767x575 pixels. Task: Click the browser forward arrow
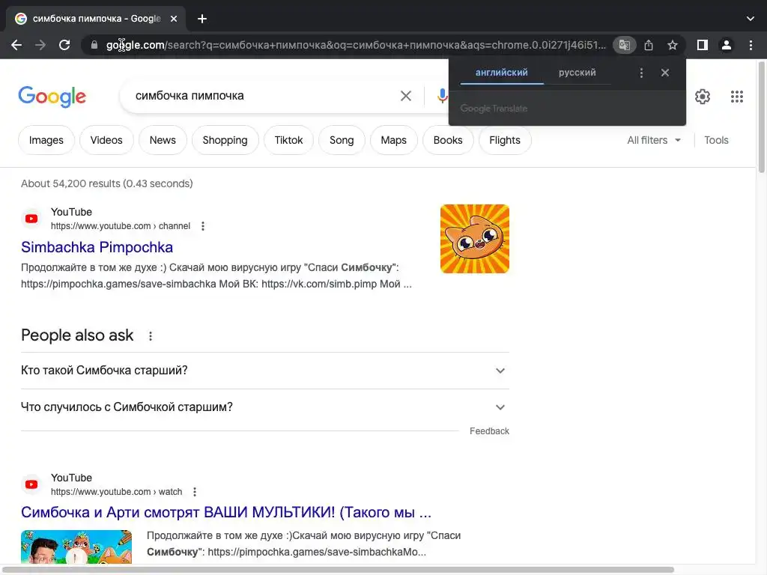pos(40,45)
